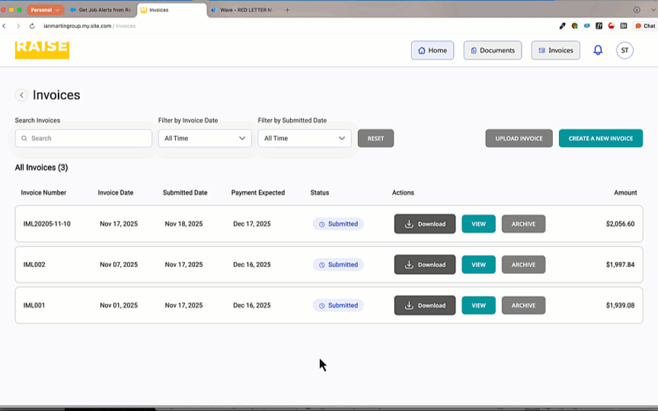Expand the Filter by Invoice Date dropdown
Viewport: 658px width, 411px height.
coord(205,139)
